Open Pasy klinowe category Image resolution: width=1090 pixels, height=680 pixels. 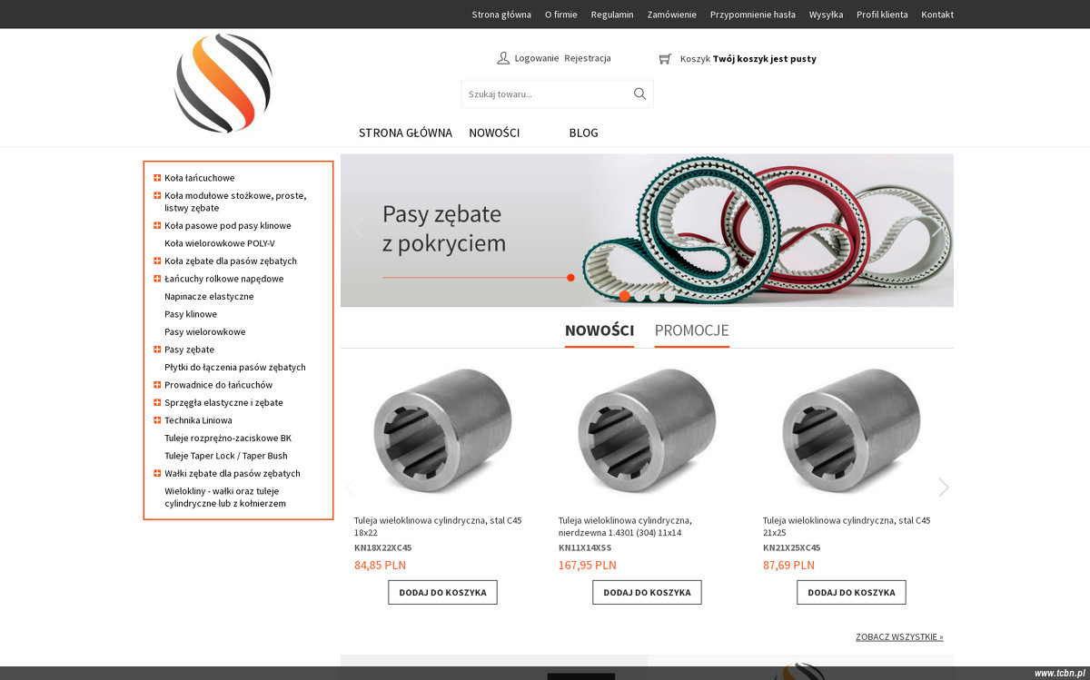point(191,314)
